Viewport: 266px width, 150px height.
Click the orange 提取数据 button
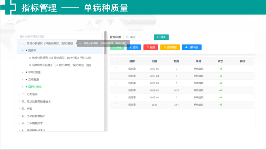(x=170, y=47)
